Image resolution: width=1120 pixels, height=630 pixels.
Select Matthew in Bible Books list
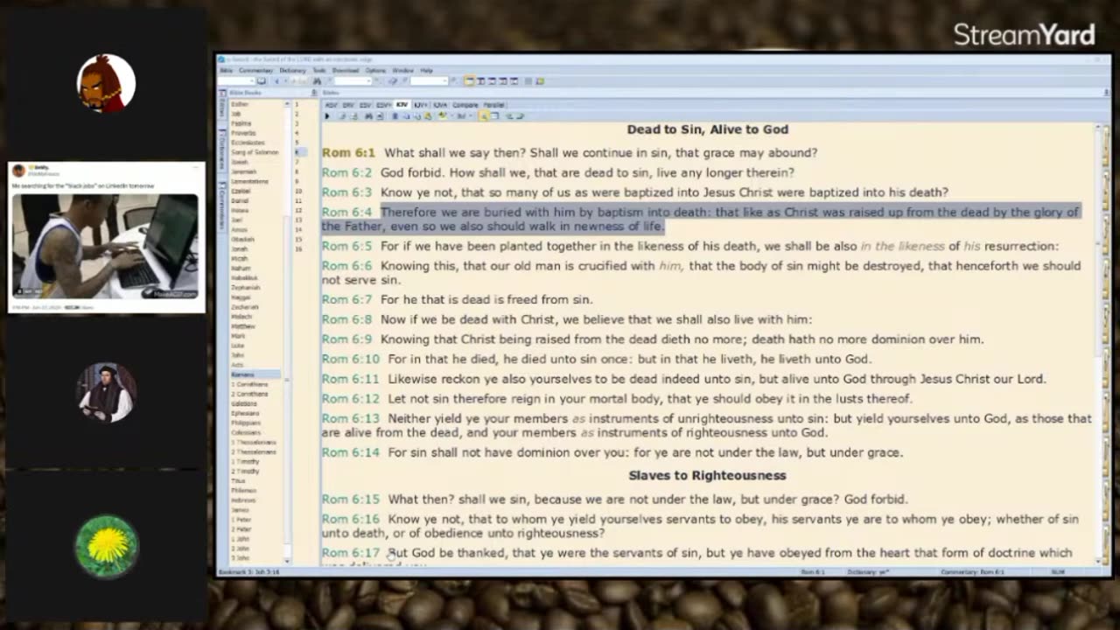pos(242,325)
